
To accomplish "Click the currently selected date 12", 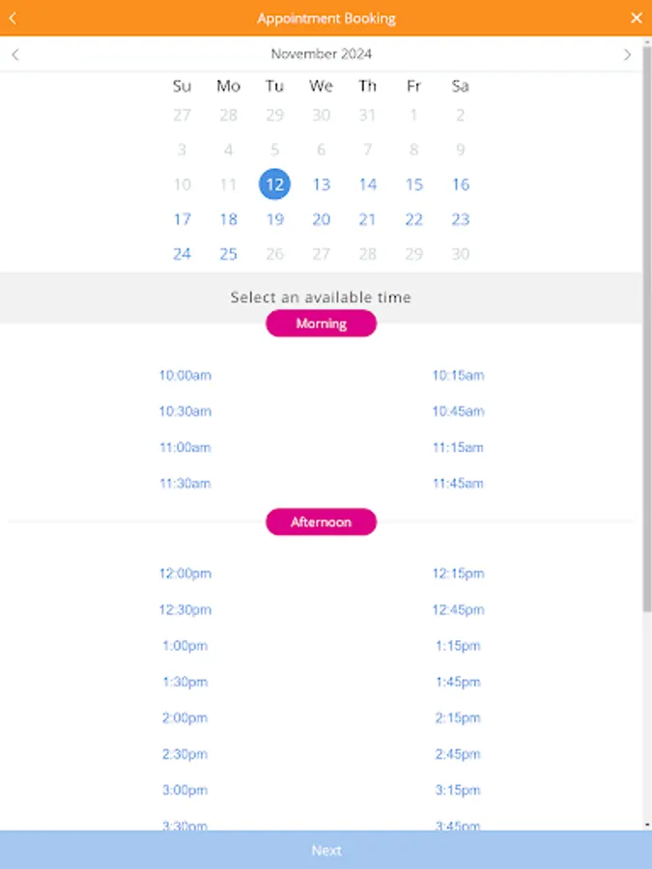I will [x=274, y=184].
